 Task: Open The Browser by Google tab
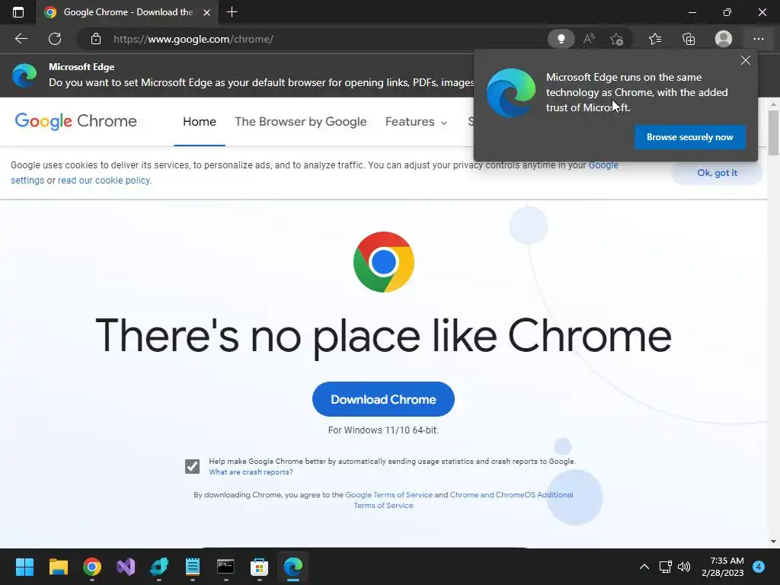coord(300,121)
